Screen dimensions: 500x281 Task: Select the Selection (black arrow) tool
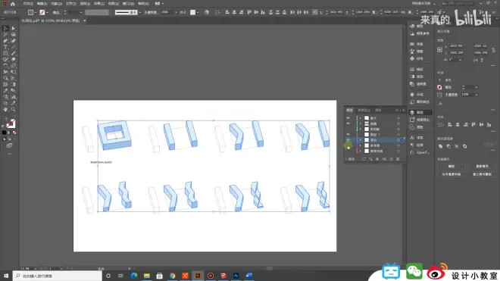[5, 28]
